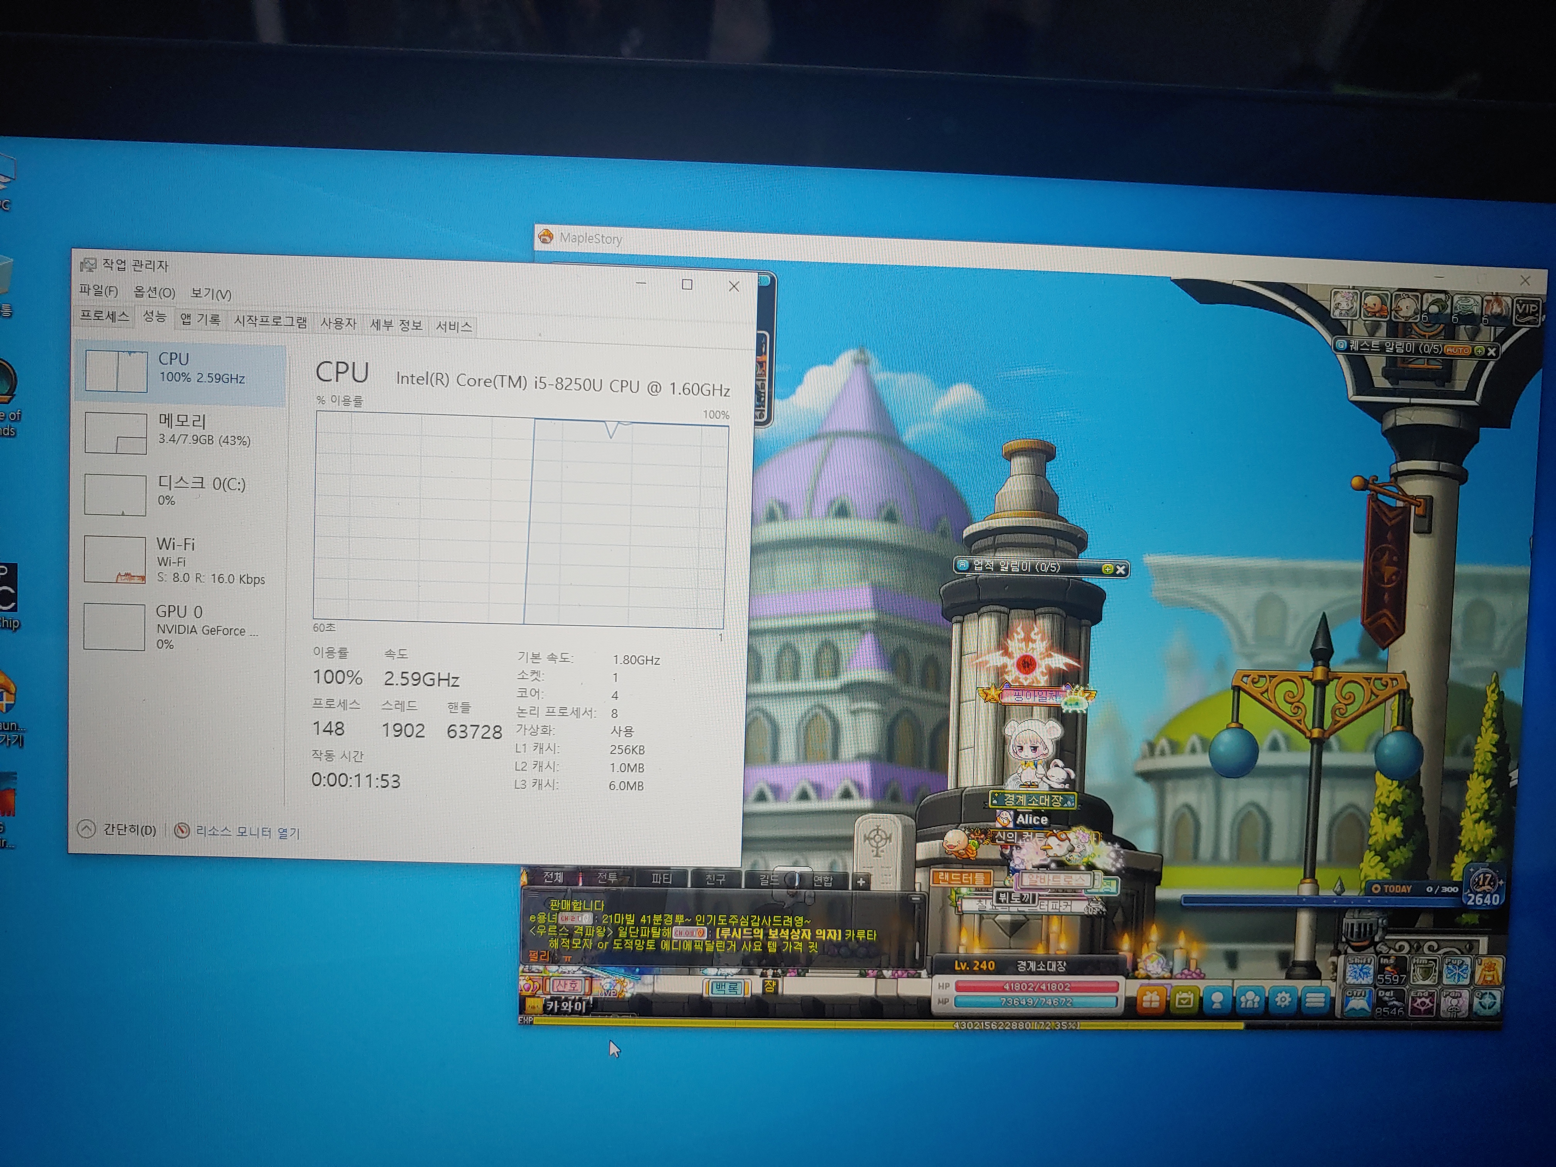Select the 전투 chat tab
Screen dimensions: 1556x1167
(607, 878)
